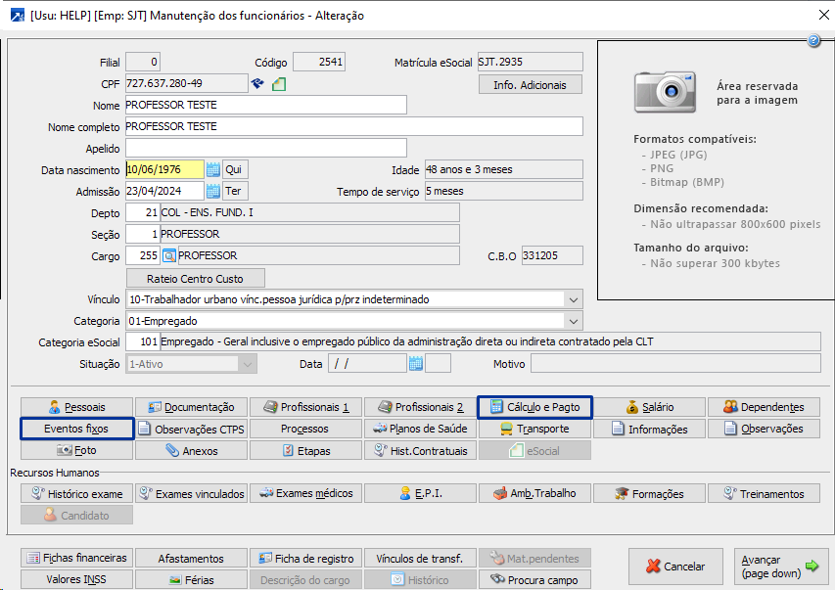Open the Pessoais section
835x590 pixels.
[76, 407]
